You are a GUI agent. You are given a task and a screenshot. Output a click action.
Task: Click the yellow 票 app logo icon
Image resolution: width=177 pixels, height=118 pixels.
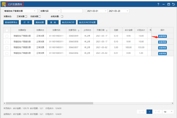(x=4, y=4)
